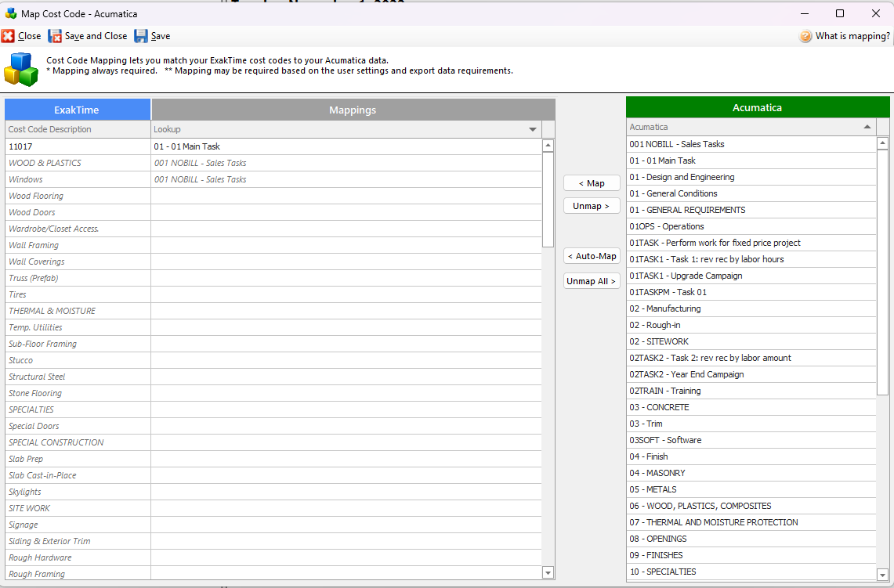Click the Save and Close disk icon
This screenshot has width=894, height=588.
(x=55, y=36)
